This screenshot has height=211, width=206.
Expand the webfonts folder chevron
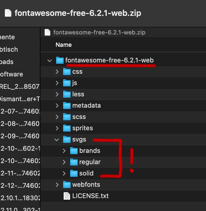pyautogui.click(x=57, y=185)
